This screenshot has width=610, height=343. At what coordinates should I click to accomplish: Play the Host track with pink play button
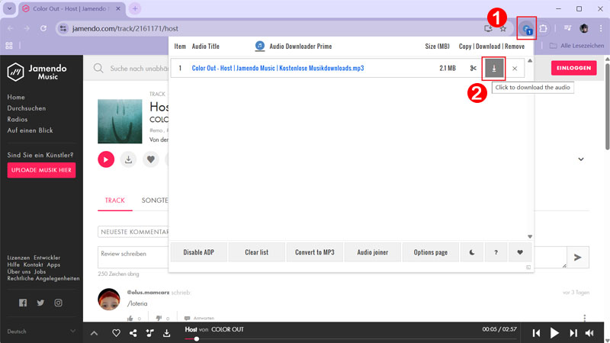(106, 159)
